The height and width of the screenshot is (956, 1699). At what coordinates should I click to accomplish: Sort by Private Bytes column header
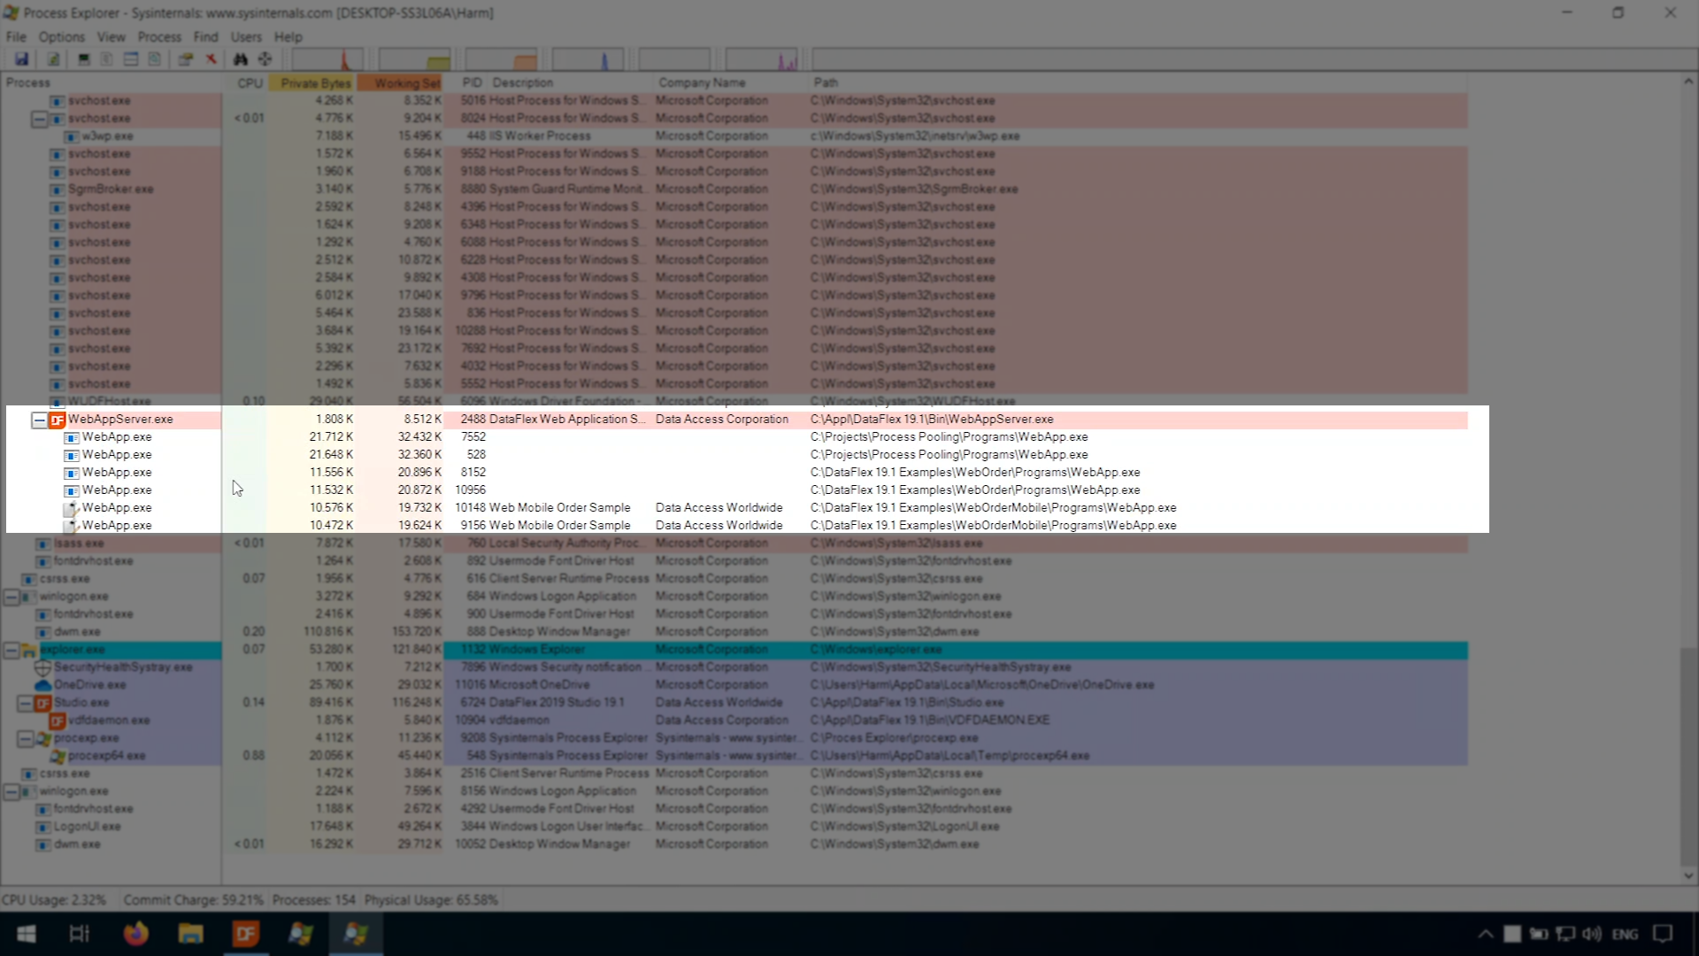(x=315, y=83)
